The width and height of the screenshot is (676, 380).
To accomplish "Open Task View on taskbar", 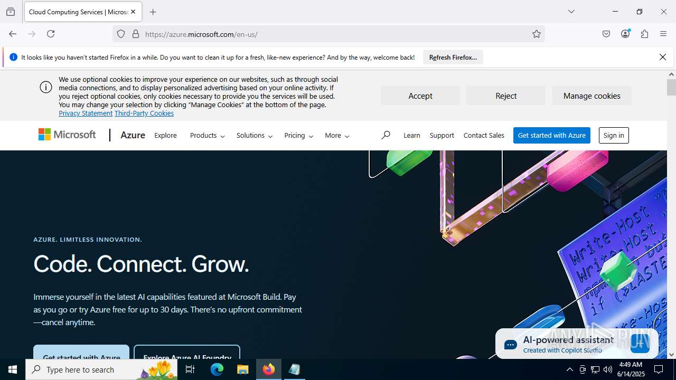I will [190, 369].
